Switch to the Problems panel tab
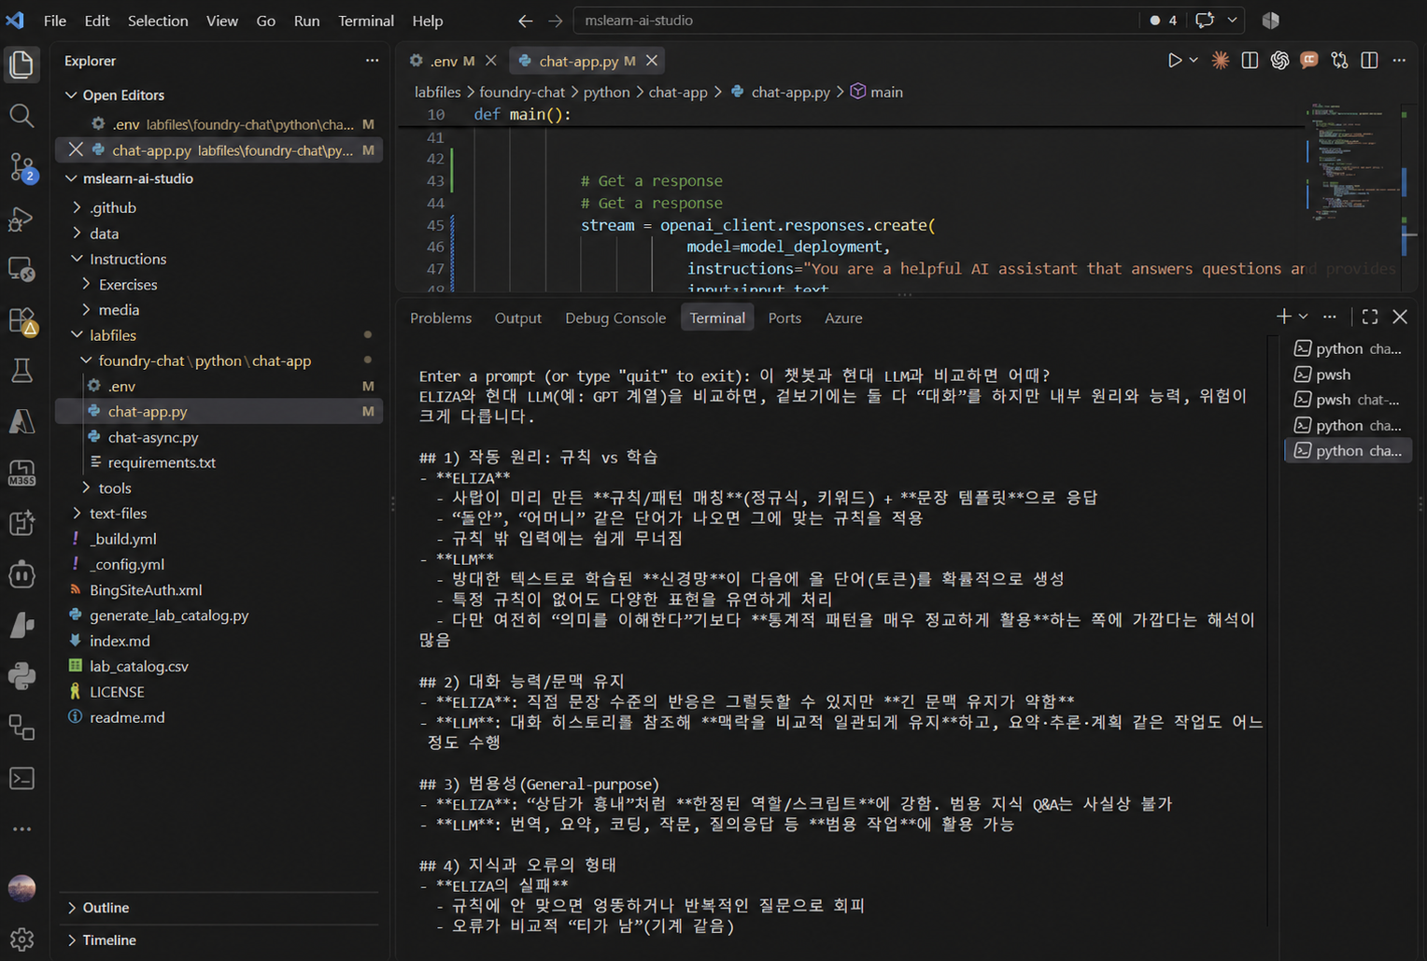 tap(441, 318)
